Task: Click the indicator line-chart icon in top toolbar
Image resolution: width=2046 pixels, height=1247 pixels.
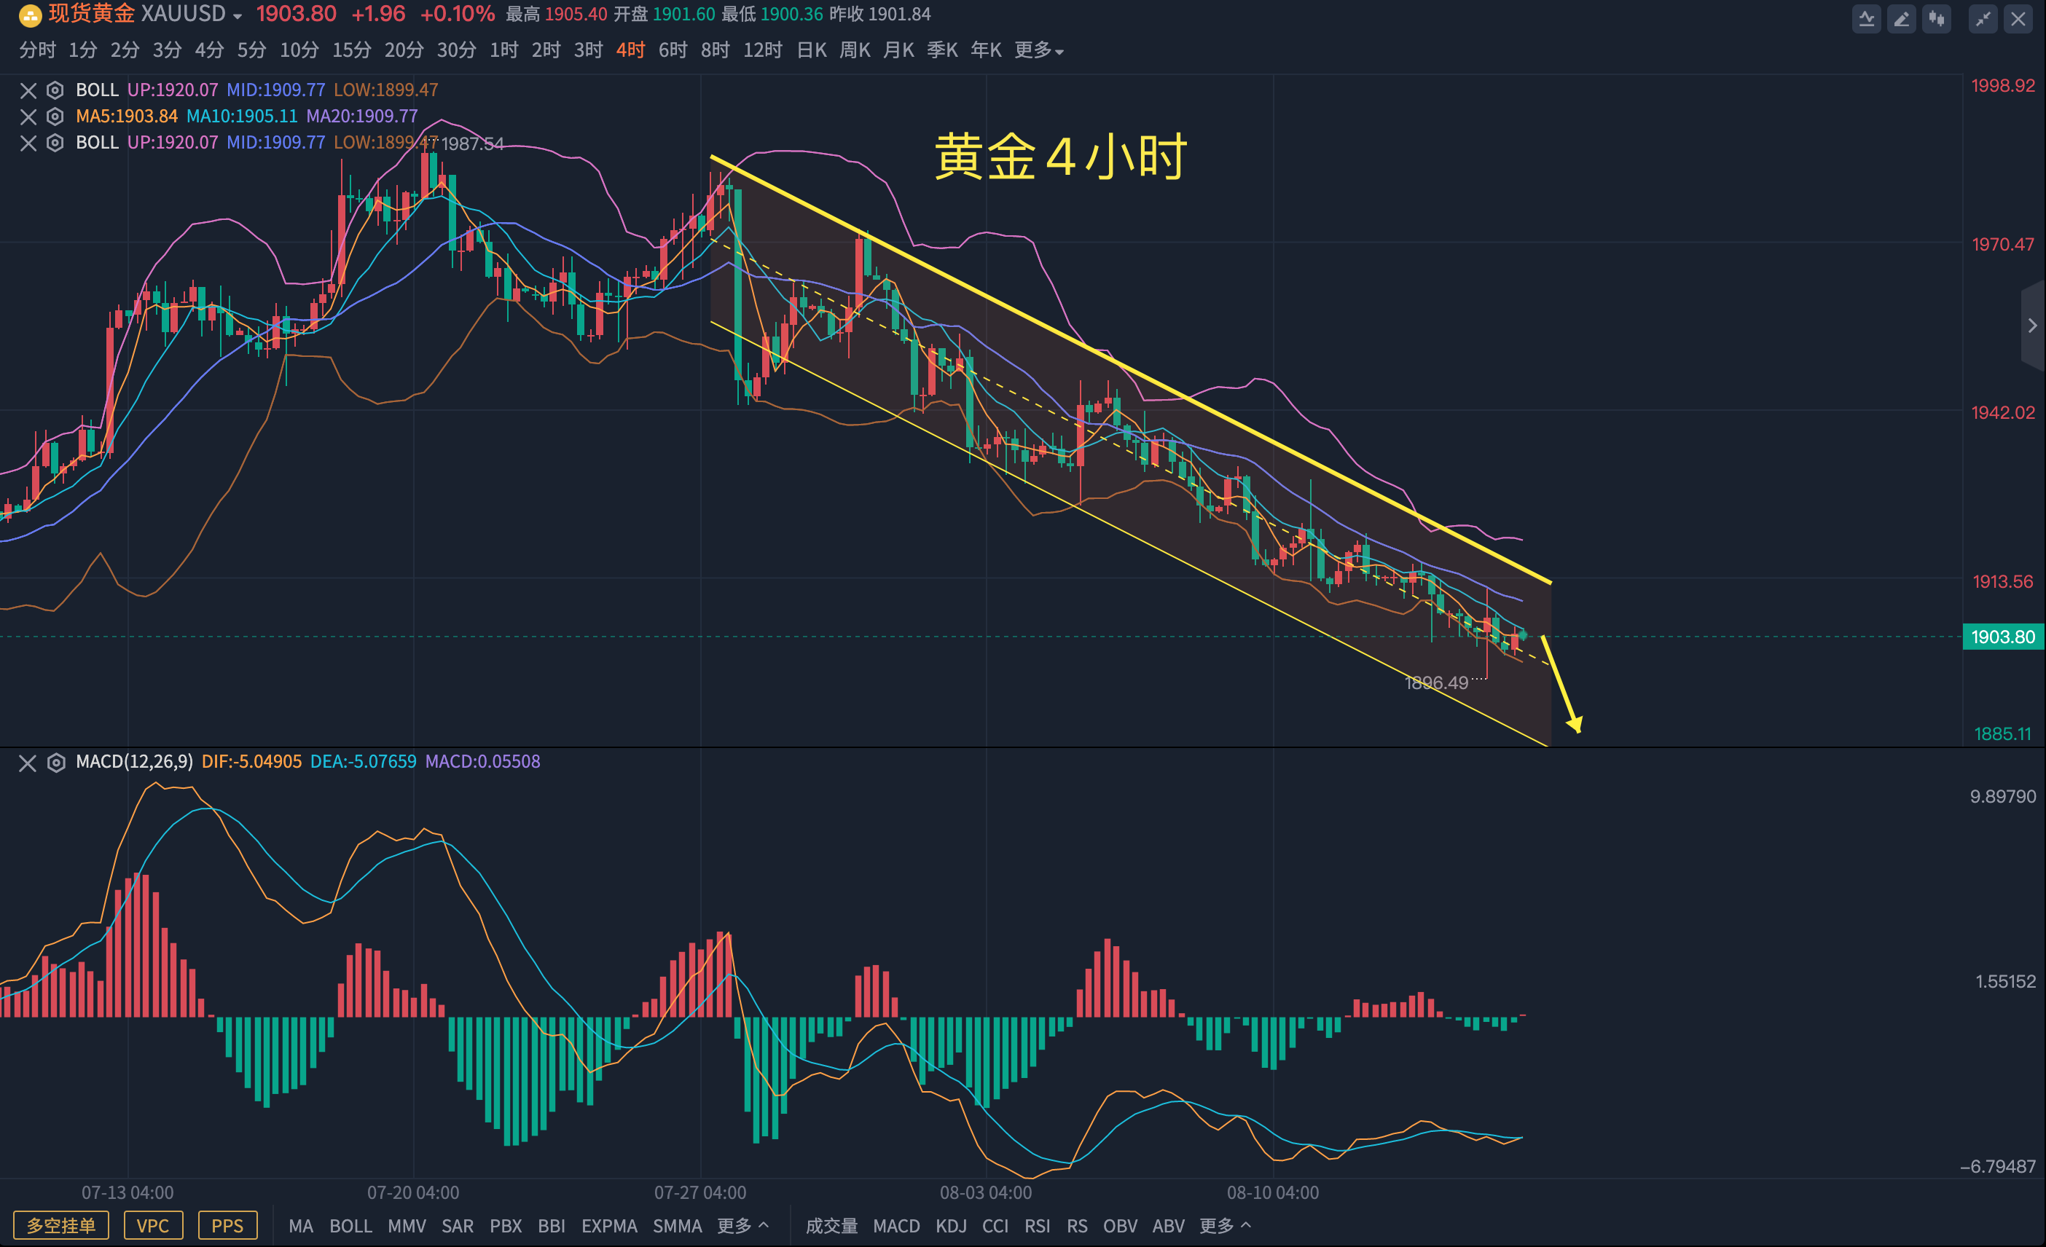Action: tap(1866, 18)
